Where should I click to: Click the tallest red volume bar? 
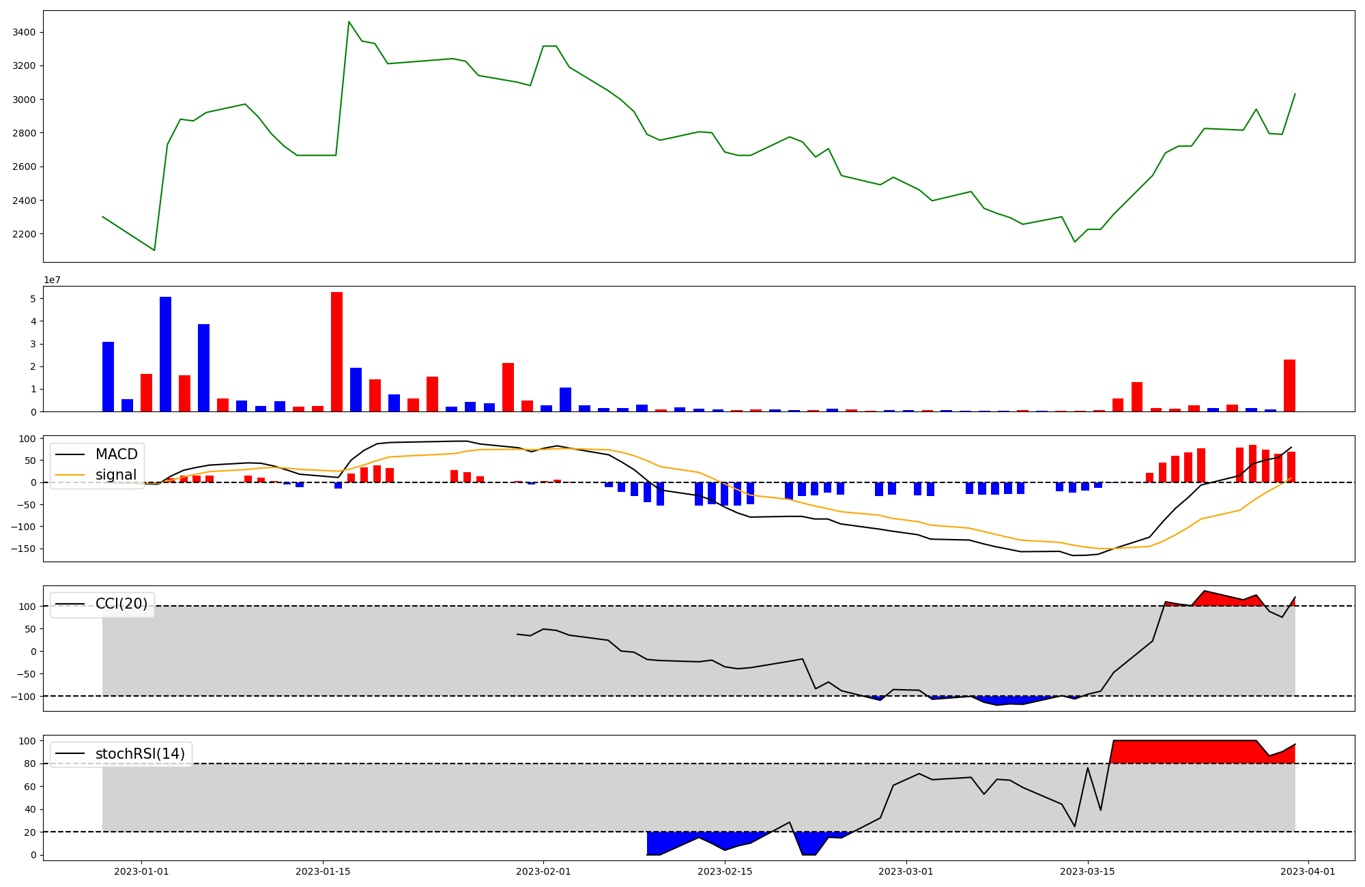coord(336,351)
